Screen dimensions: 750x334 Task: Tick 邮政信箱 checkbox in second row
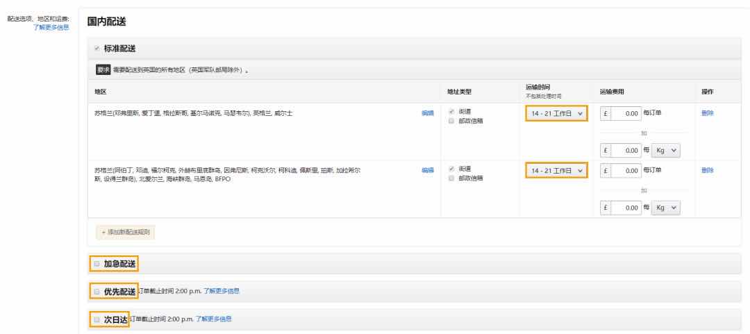[x=451, y=178]
